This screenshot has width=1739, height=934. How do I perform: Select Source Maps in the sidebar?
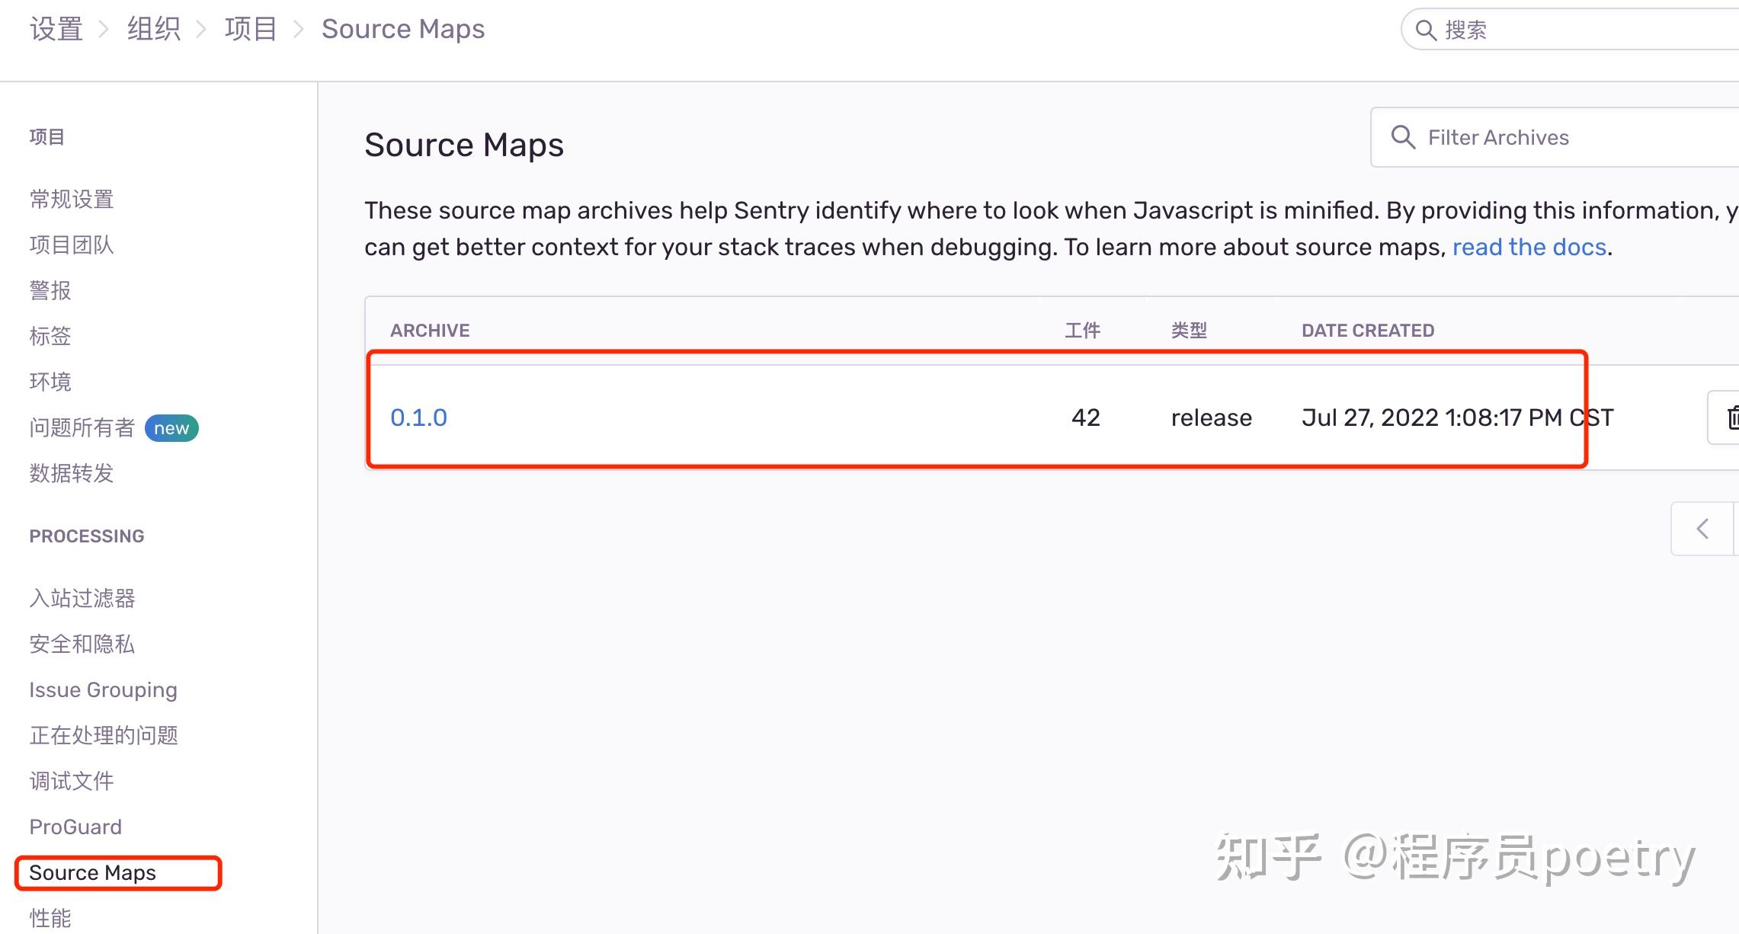coord(92,872)
